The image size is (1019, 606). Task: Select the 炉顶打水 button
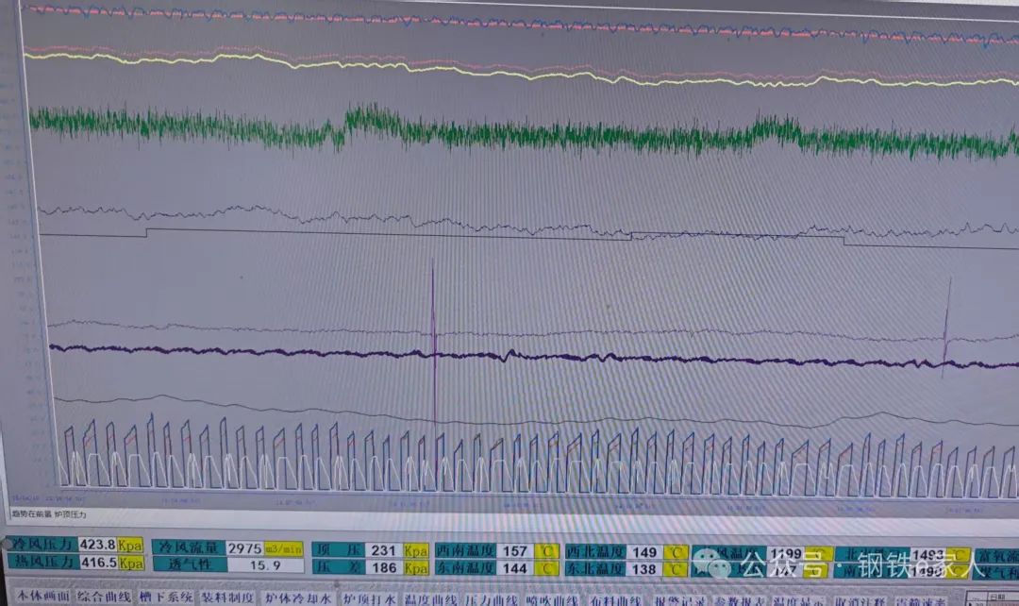(x=369, y=598)
